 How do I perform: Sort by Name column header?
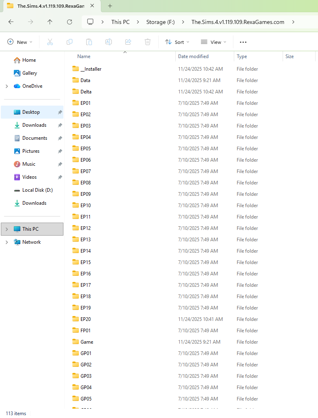[84, 56]
